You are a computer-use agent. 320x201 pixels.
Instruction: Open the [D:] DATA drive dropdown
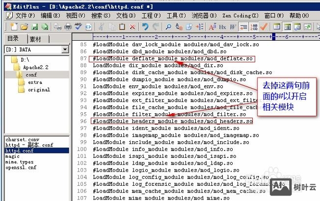pos(65,50)
